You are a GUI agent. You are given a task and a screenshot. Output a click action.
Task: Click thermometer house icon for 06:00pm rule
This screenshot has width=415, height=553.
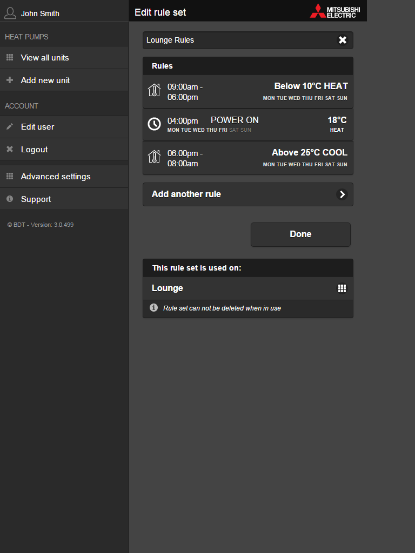[x=154, y=157]
